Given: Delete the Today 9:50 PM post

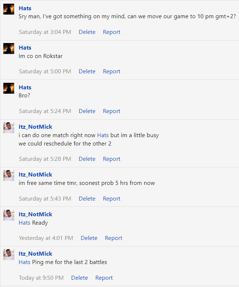Looking at the screenshot, I should pyautogui.click(x=79, y=278).
